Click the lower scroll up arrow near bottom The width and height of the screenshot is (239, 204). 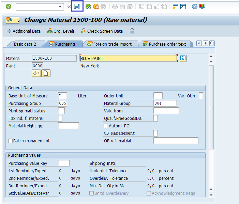(211, 189)
